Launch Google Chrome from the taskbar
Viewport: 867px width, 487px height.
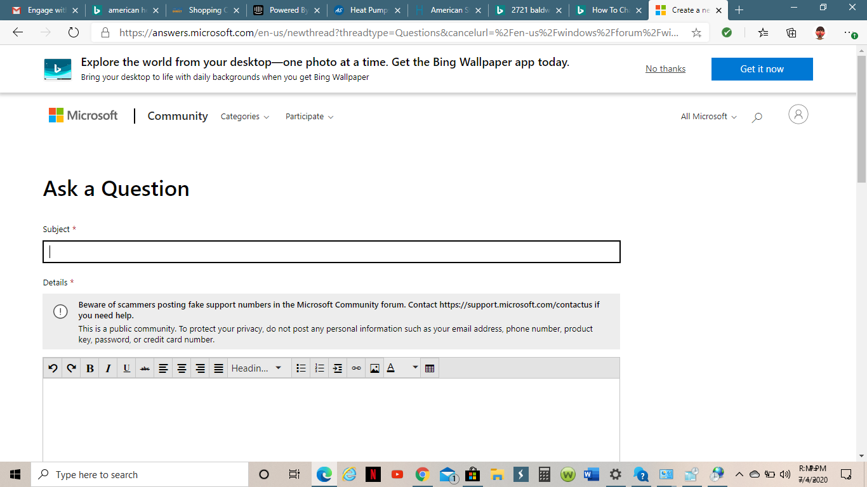coord(422,474)
